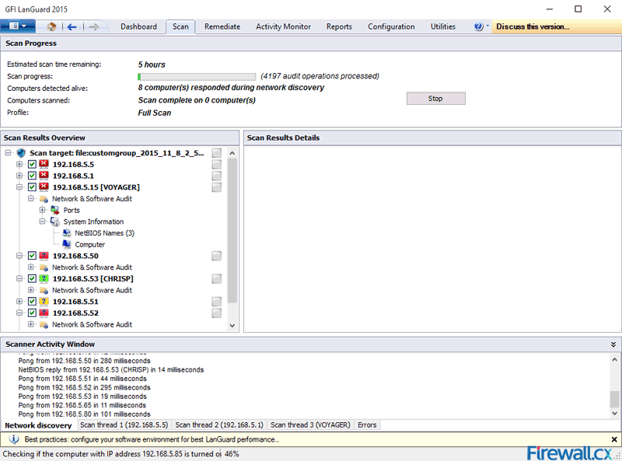Expand the 192.168.5.5 node
Viewport: 622px width, 461px height.
coord(19,164)
